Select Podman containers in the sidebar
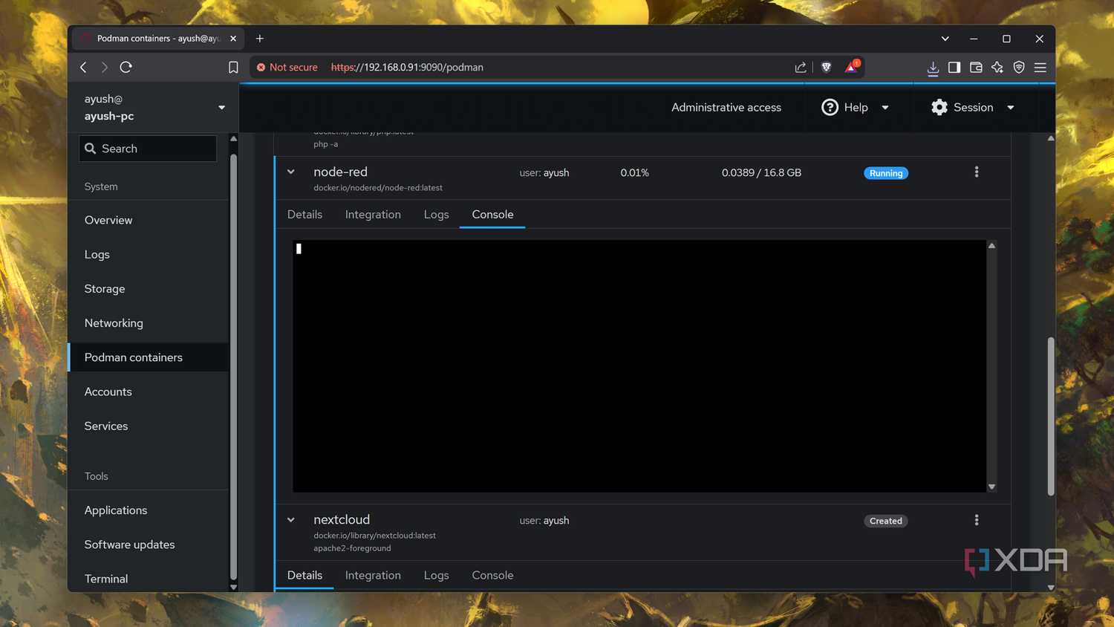1114x627 pixels. point(134,357)
